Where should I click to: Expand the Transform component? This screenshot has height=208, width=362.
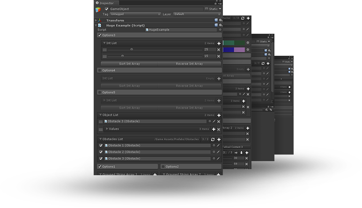click(96, 20)
